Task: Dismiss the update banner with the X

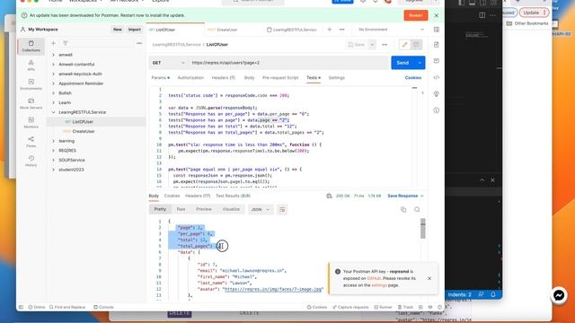Action: (x=436, y=15)
